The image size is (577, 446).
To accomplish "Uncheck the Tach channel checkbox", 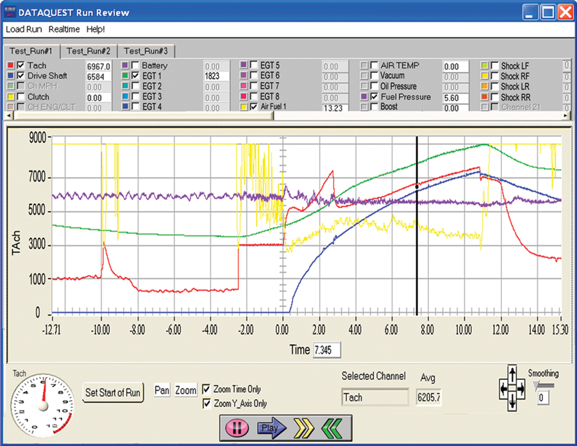I will [x=21, y=65].
